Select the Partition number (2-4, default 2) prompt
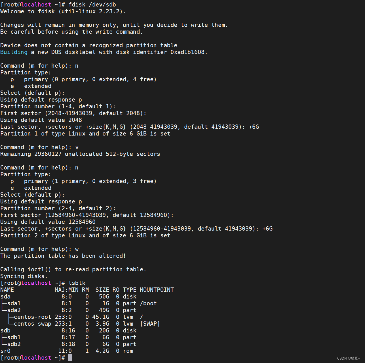The width and height of the screenshot is (365, 363). pyautogui.click(x=58, y=208)
